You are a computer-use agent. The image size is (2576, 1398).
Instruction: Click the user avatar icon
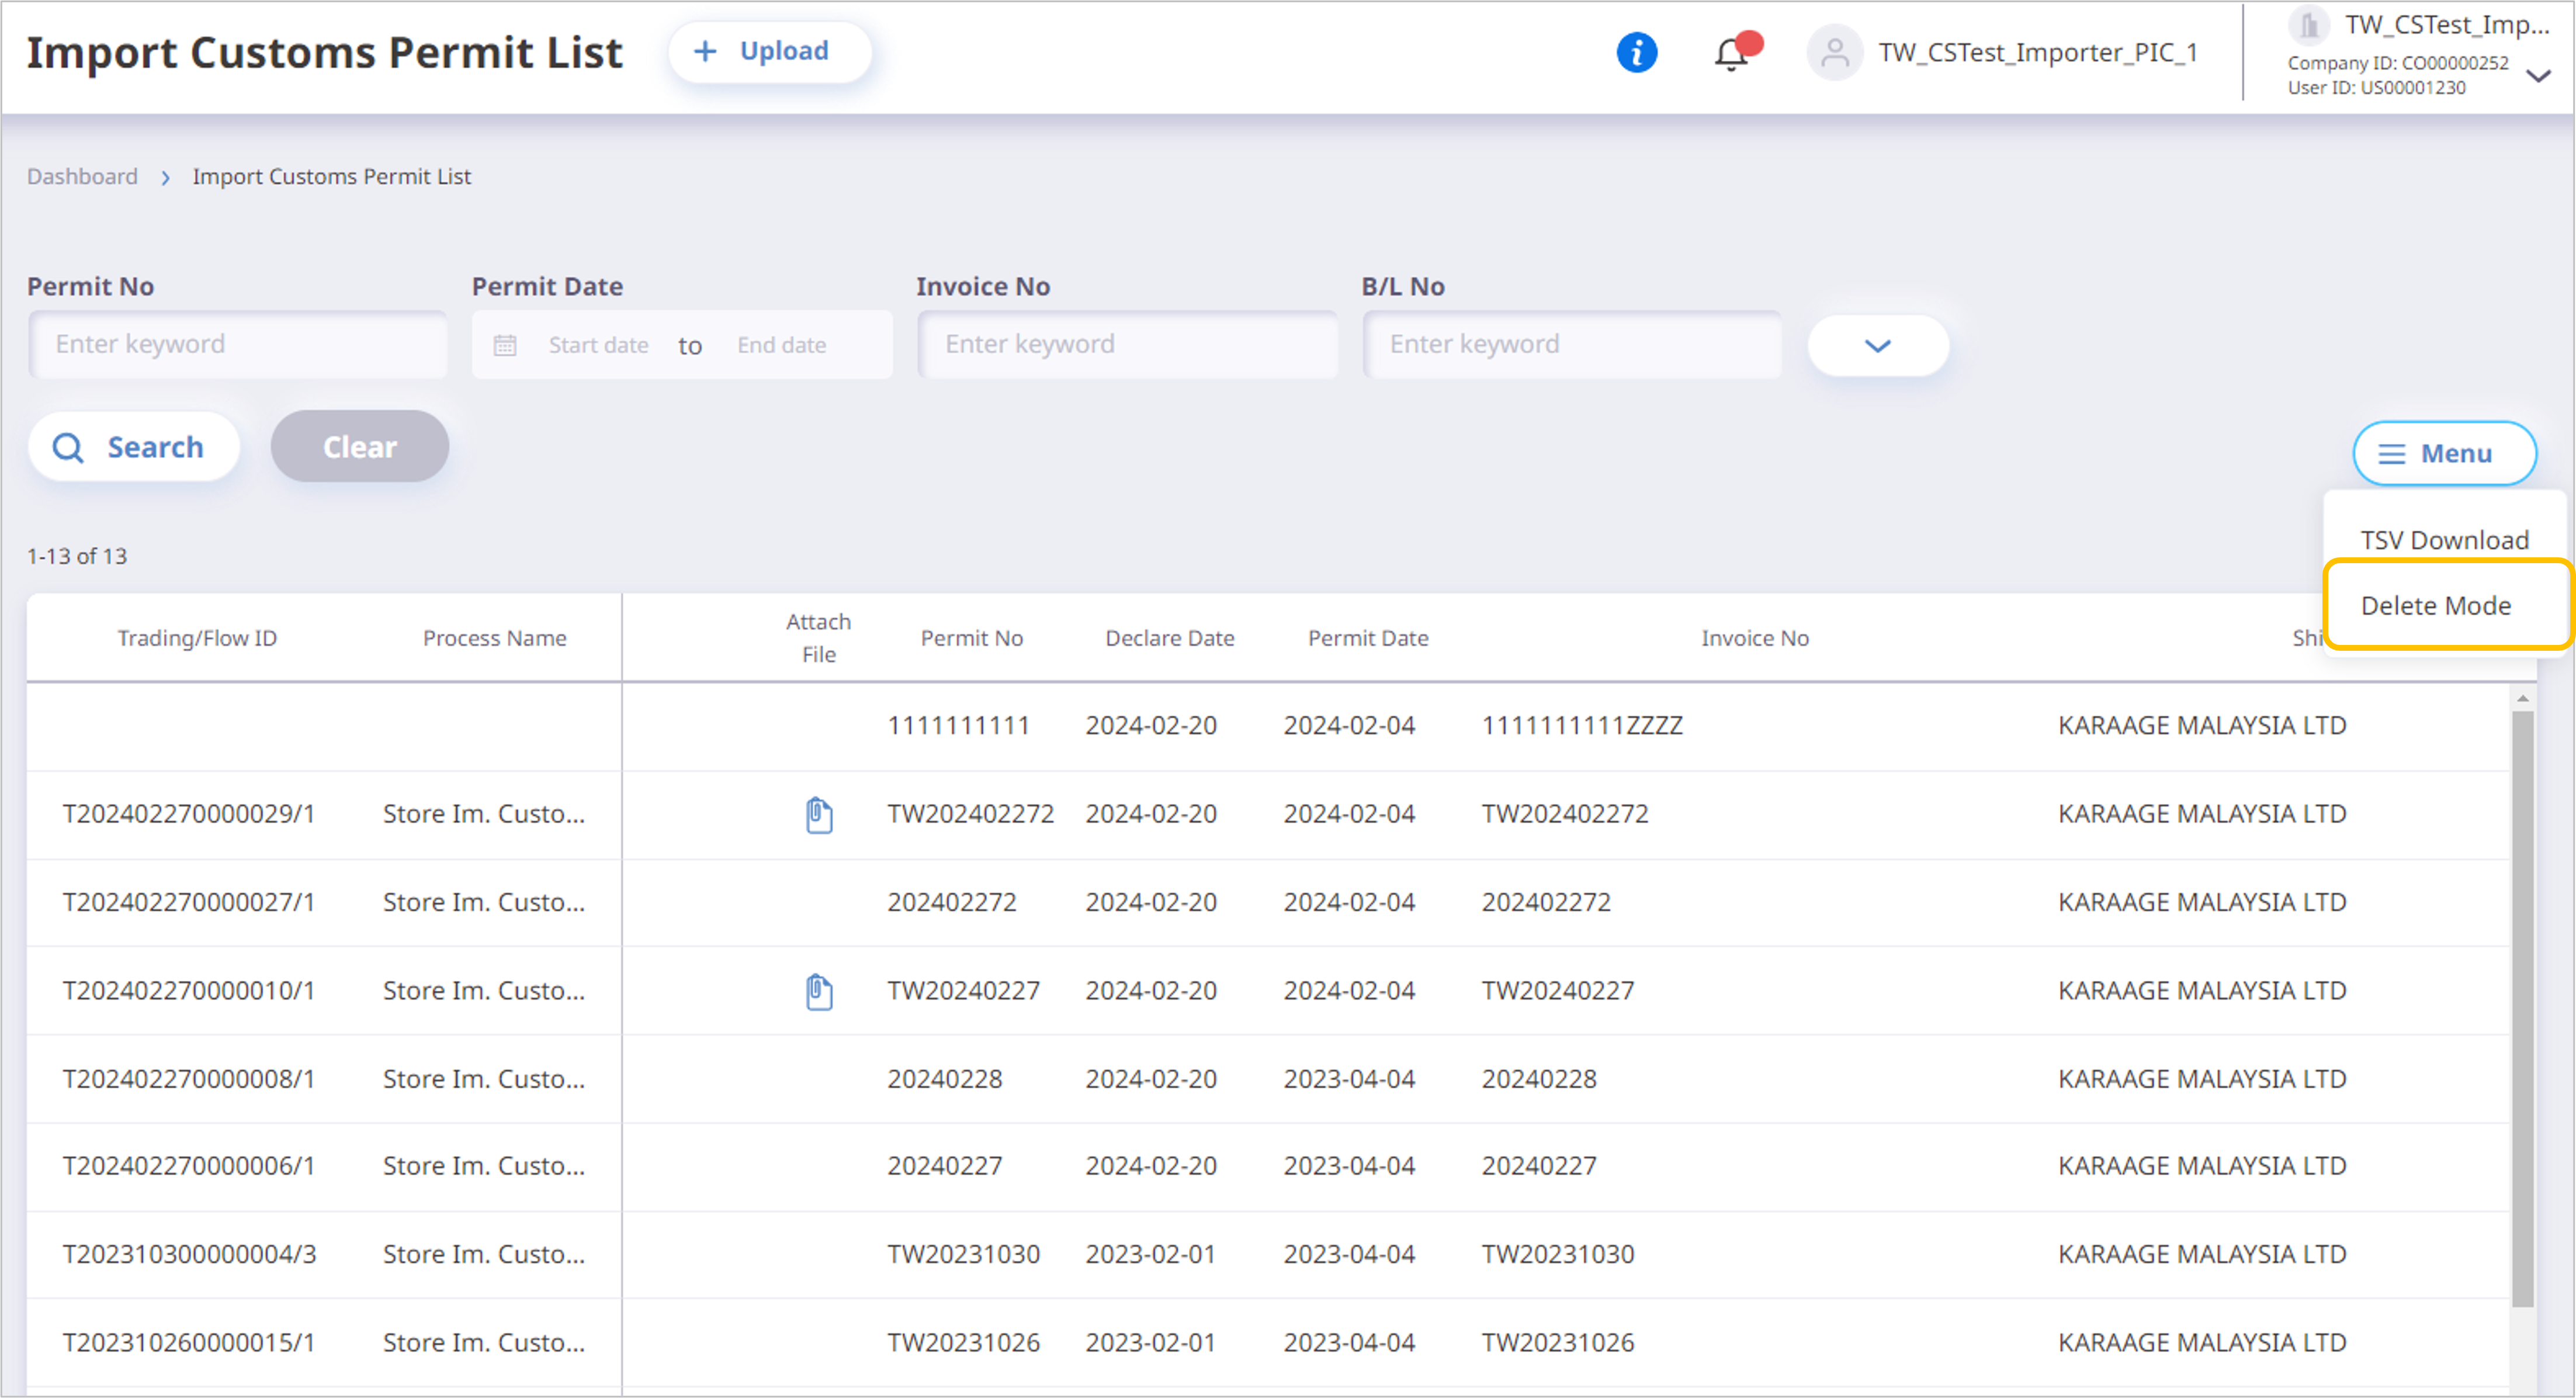1834,52
